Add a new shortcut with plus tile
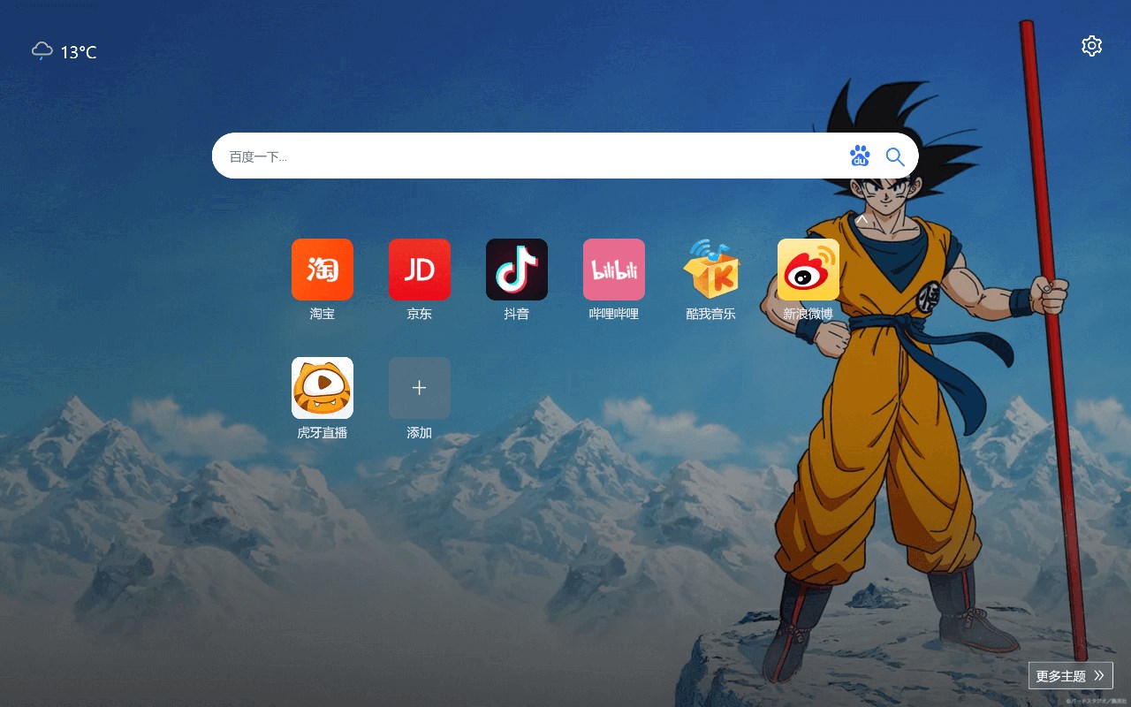Image resolution: width=1131 pixels, height=707 pixels. click(420, 388)
